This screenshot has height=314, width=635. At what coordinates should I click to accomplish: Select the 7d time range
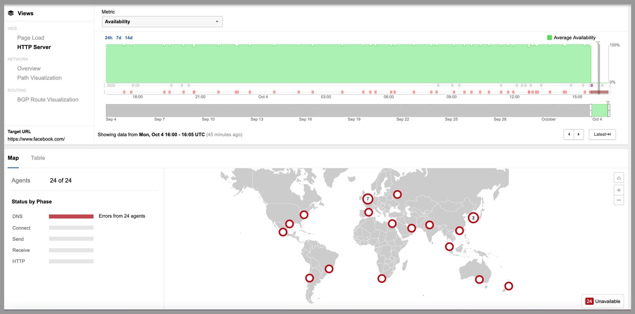click(118, 38)
